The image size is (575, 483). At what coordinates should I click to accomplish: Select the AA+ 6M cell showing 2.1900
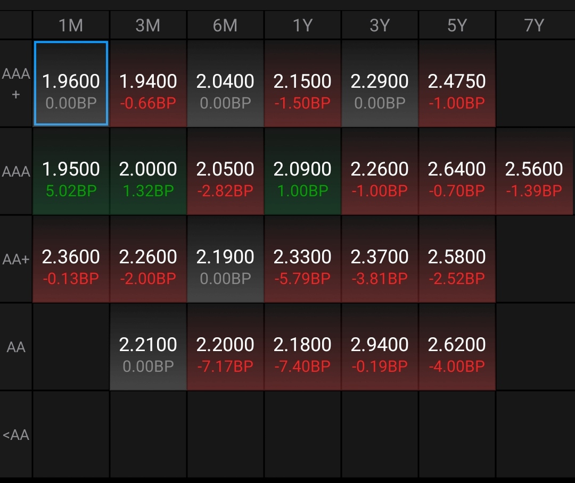click(x=225, y=259)
